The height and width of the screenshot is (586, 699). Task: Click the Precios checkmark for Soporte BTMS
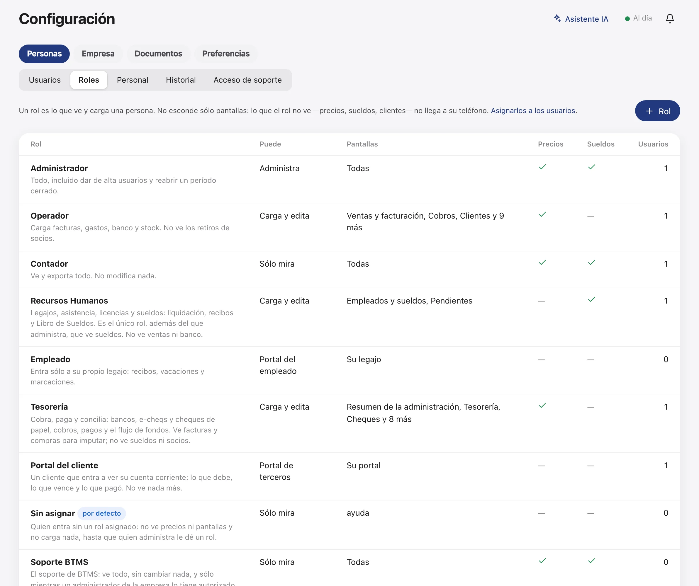(x=542, y=561)
